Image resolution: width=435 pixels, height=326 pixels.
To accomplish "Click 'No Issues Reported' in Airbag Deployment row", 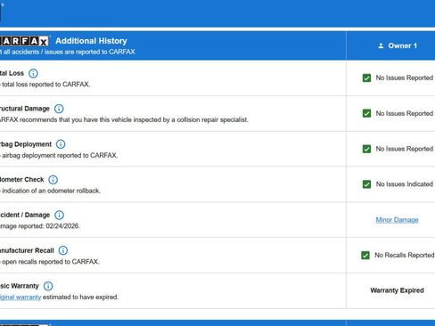I will pyautogui.click(x=405, y=149).
